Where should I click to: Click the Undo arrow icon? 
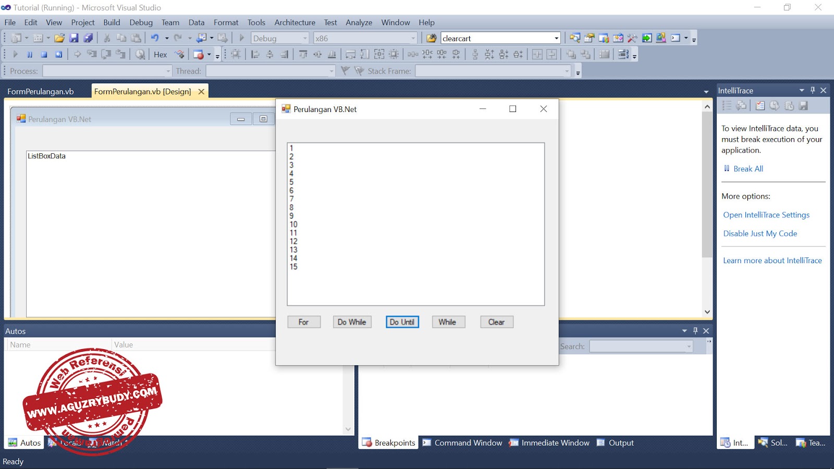[x=155, y=38]
